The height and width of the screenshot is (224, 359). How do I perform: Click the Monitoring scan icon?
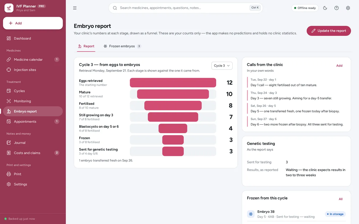pyautogui.click(x=9, y=101)
